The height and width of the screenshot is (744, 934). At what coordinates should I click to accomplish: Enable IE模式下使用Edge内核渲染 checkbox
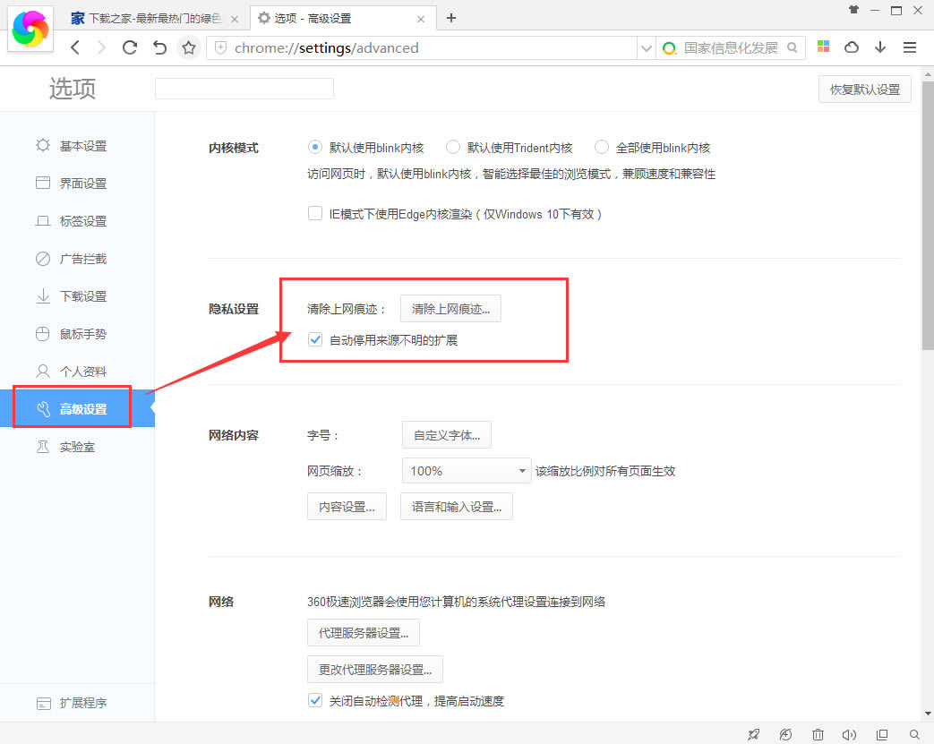click(x=315, y=214)
